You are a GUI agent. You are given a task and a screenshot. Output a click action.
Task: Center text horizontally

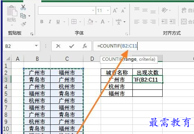pyautogui.click(x=145, y=22)
